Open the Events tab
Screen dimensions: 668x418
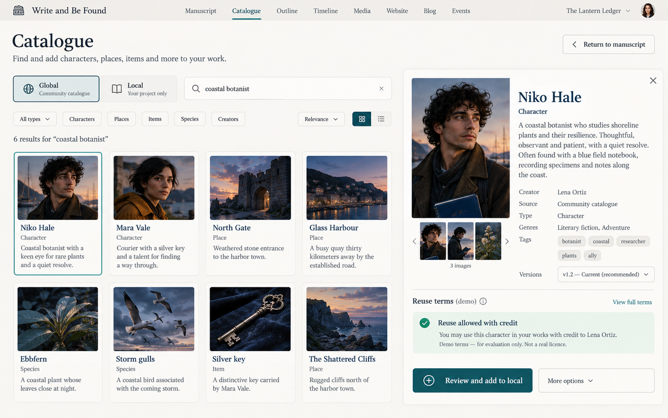pos(461,11)
